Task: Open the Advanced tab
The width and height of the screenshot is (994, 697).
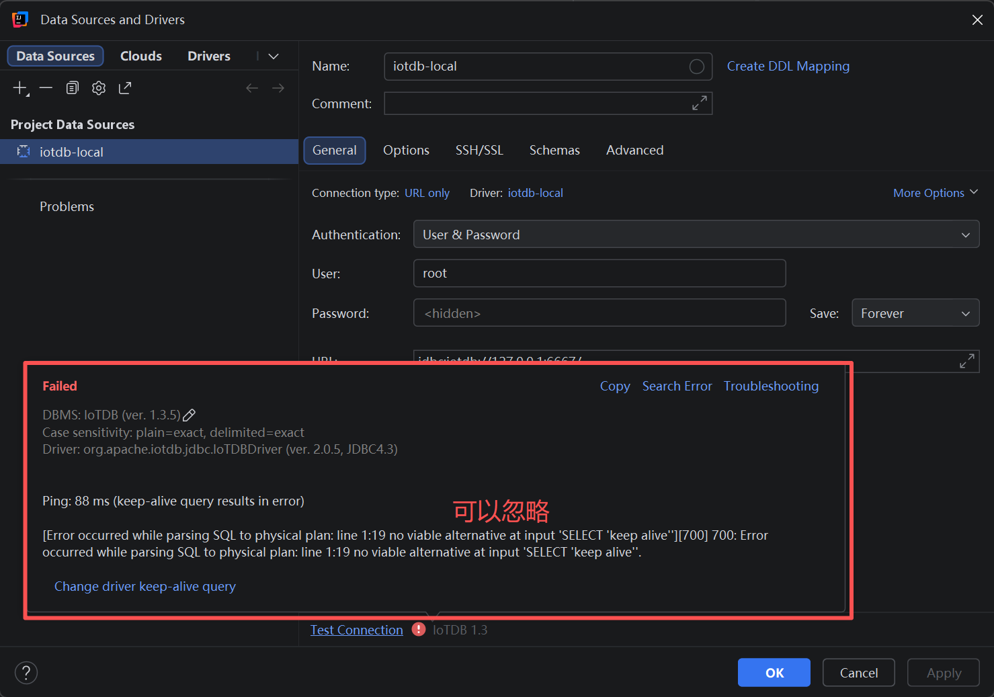Action: point(634,150)
